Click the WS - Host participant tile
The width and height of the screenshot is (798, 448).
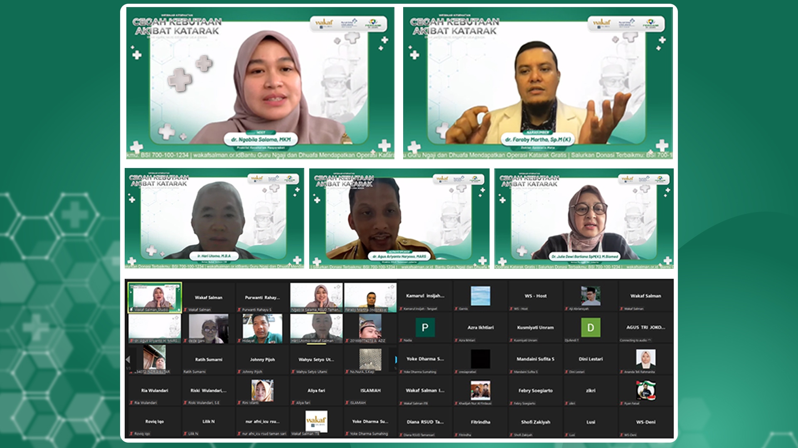click(535, 296)
